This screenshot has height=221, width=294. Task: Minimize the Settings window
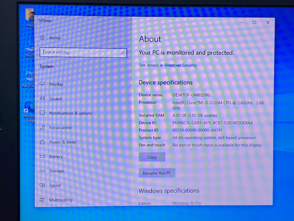[241, 23]
